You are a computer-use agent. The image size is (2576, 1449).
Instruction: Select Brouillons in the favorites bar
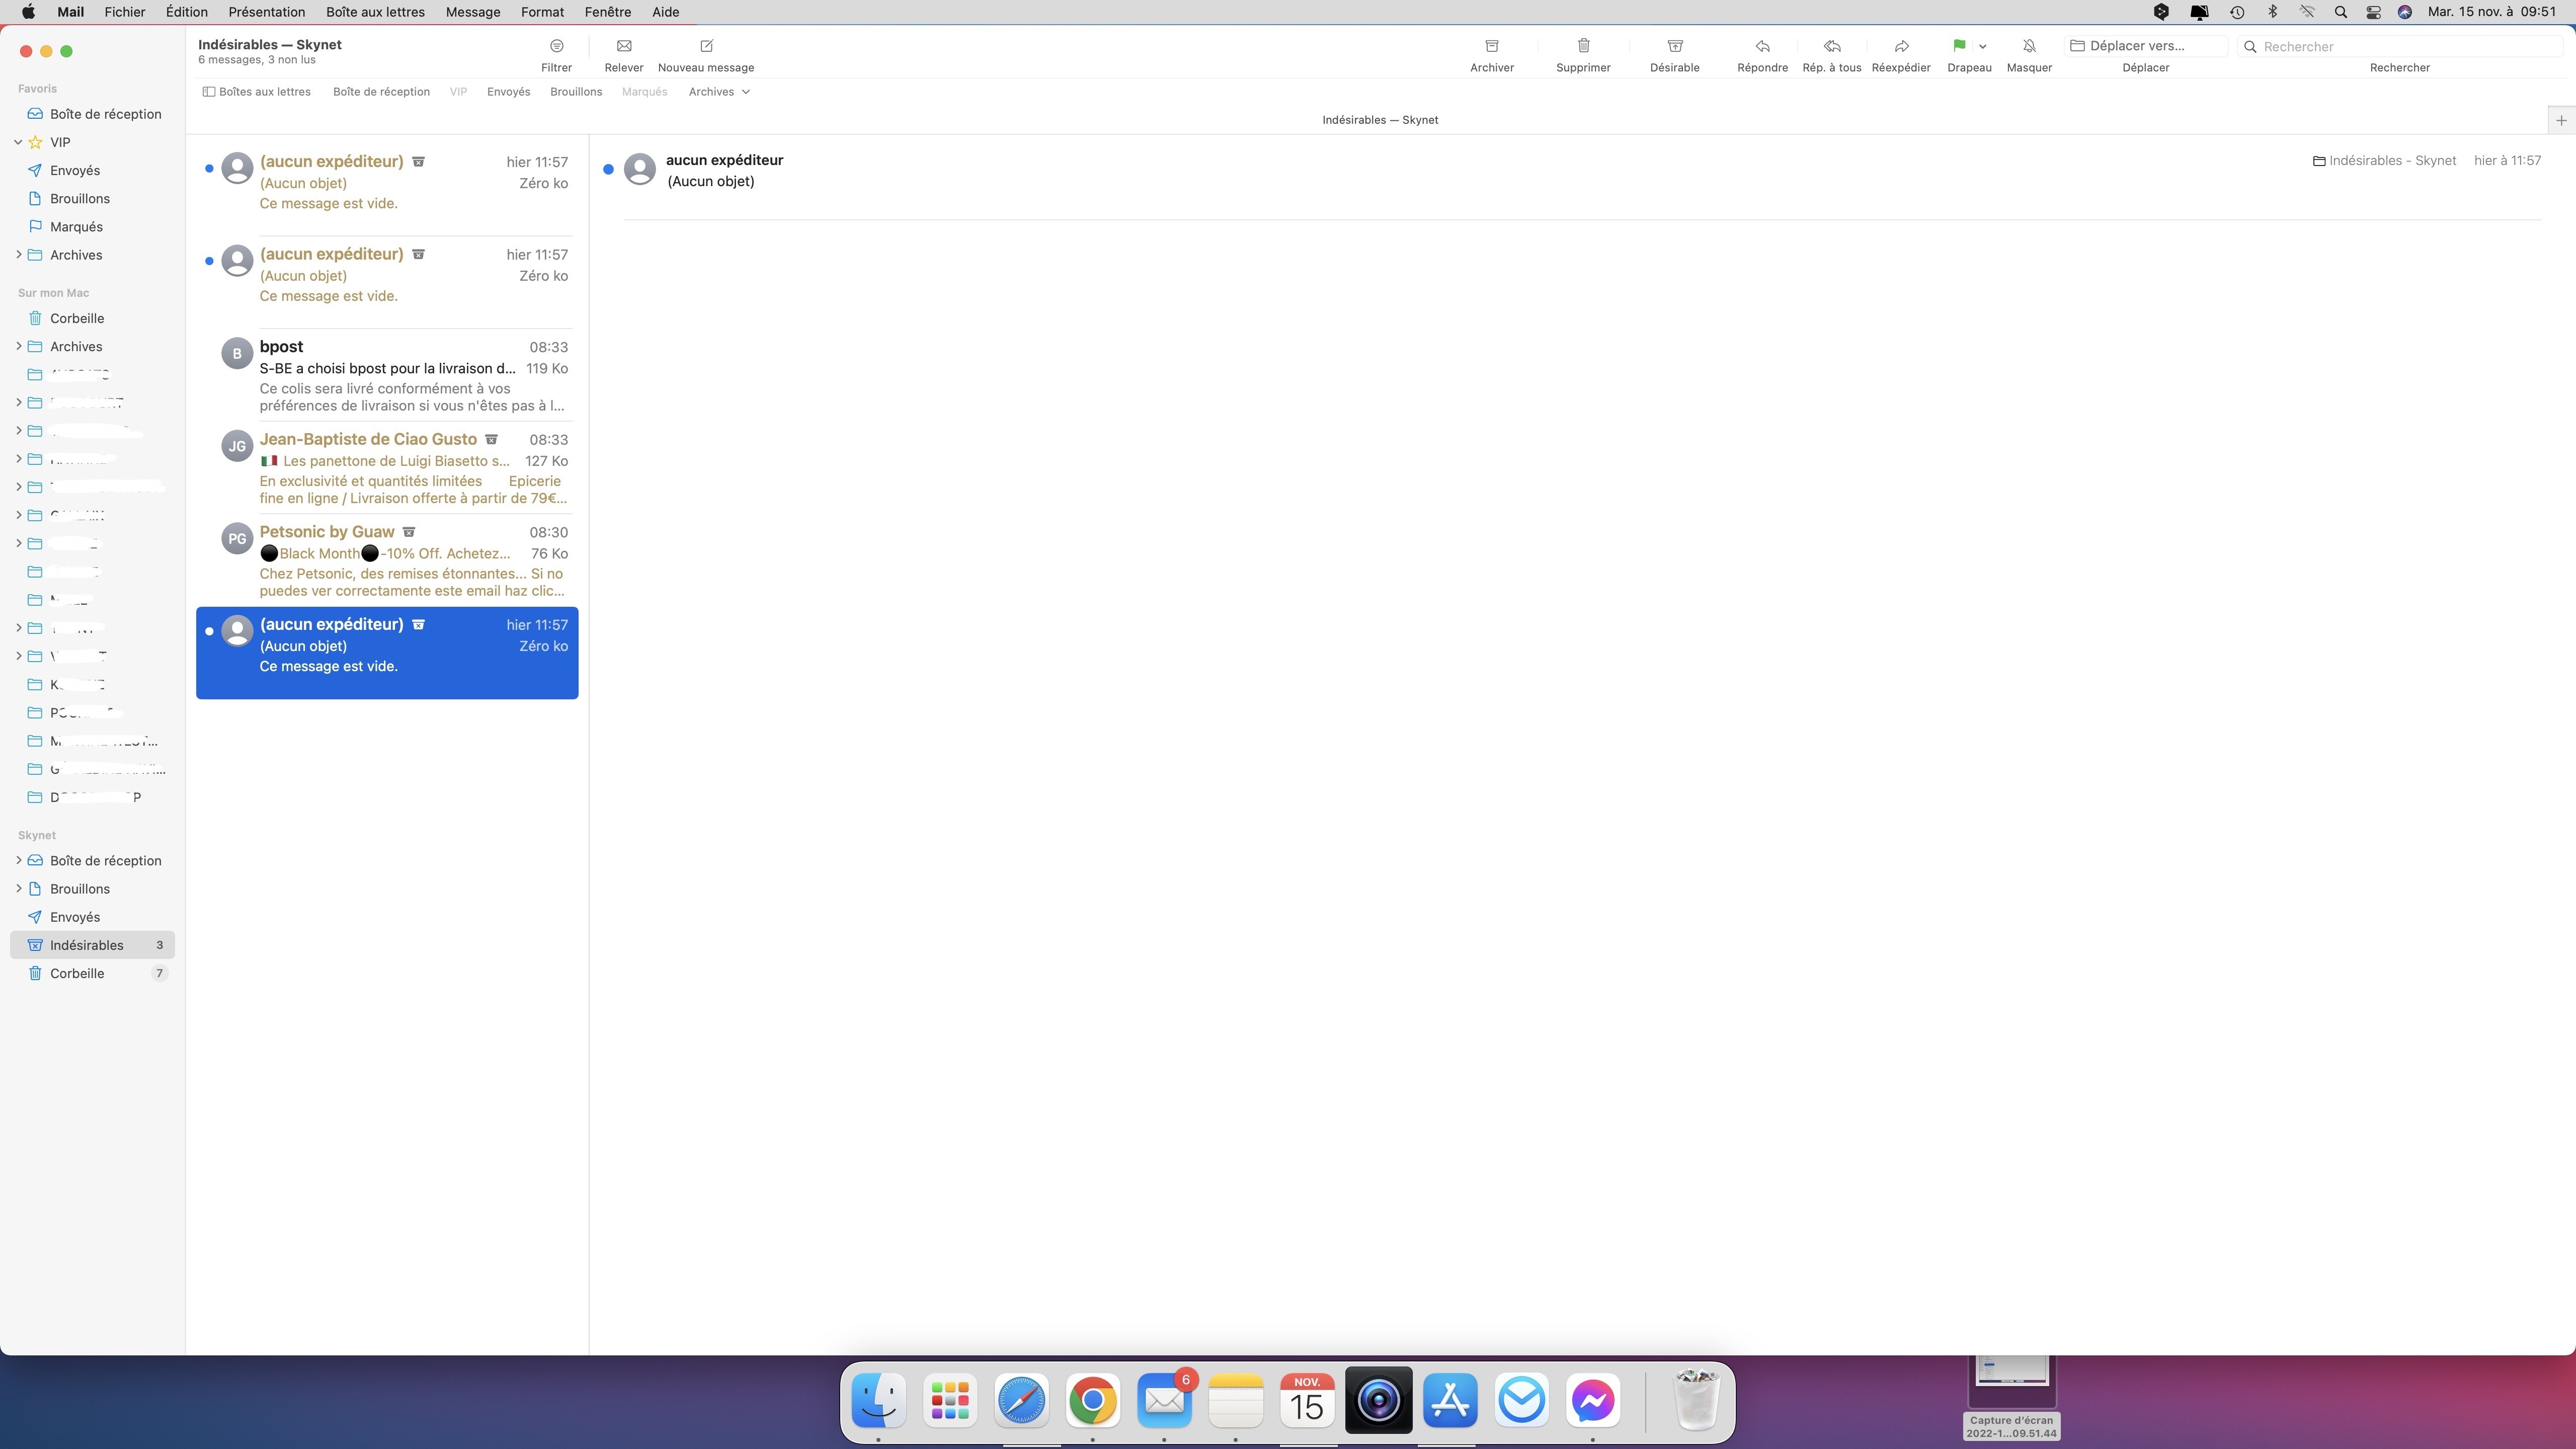pos(576,92)
